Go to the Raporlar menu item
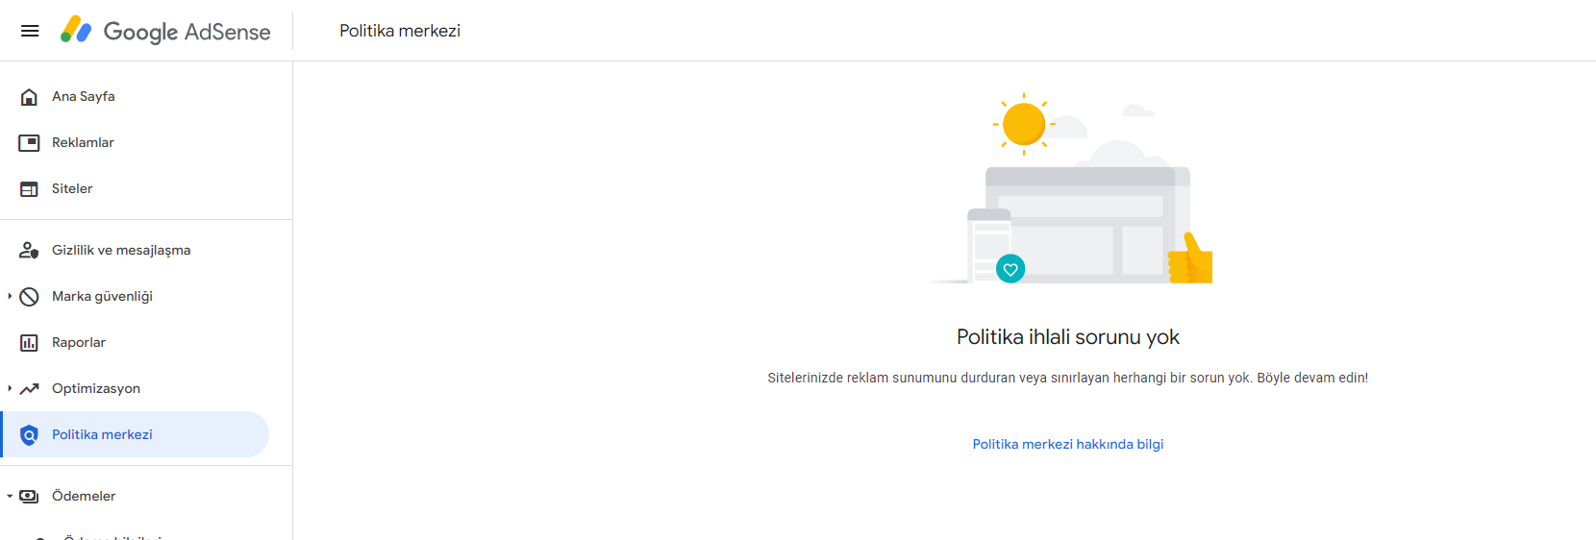1596x540 pixels. coord(146,342)
